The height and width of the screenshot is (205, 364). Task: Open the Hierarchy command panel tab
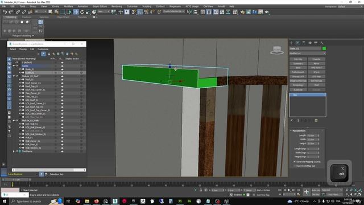304,43
